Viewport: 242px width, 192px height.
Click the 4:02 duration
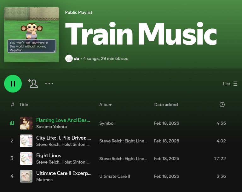[x=221, y=141]
